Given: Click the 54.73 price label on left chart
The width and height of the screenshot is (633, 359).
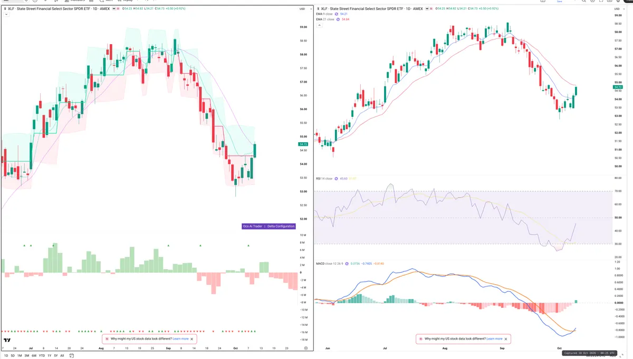Looking at the screenshot, I should (303, 144).
